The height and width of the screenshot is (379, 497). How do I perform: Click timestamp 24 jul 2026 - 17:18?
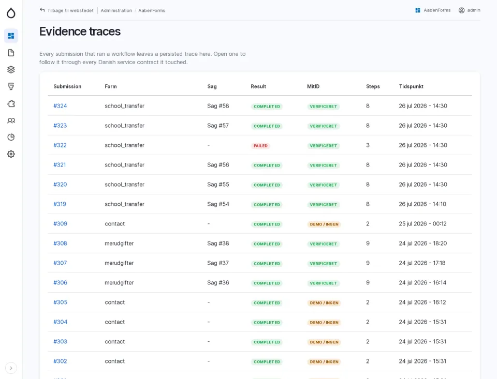[422, 263]
